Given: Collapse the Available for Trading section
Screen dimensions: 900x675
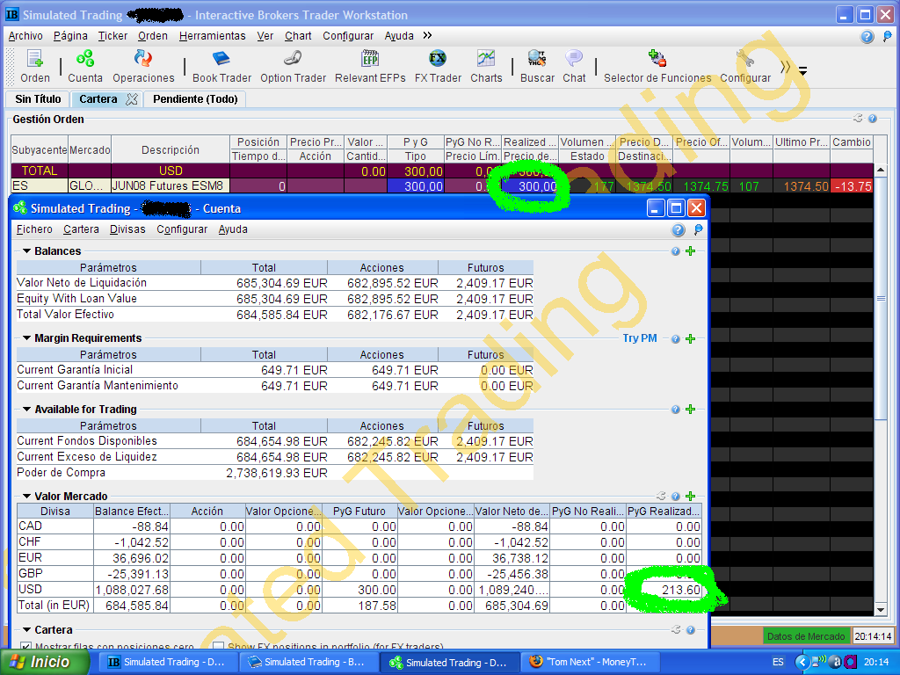Looking at the screenshot, I should [26, 410].
